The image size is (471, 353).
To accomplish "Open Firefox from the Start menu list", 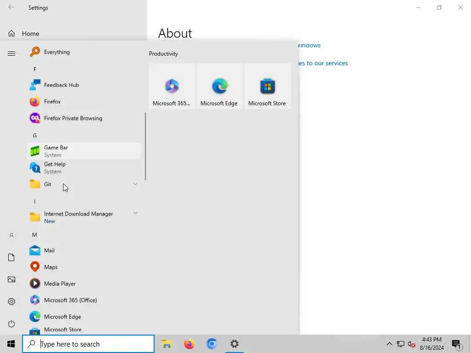I will tap(84, 102).
